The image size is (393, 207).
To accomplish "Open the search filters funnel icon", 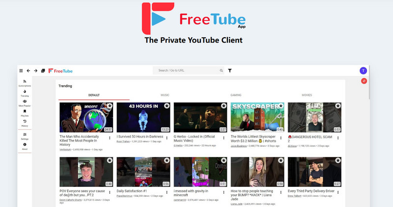I will (x=230, y=70).
